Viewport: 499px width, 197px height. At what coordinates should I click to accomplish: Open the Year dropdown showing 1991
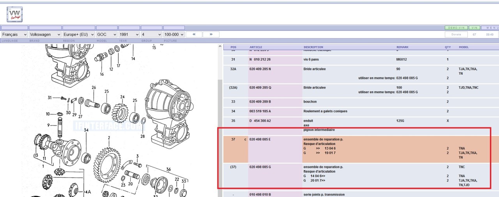tap(129, 35)
